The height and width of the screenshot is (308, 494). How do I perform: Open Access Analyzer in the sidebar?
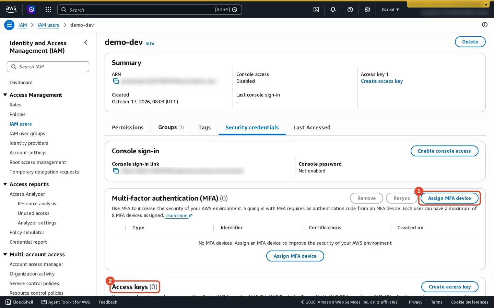(27, 194)
